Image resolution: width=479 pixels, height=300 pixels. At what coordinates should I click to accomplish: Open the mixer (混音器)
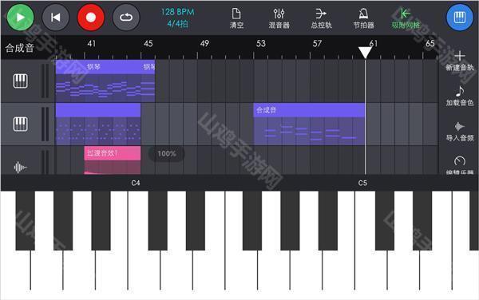point(279,18)
